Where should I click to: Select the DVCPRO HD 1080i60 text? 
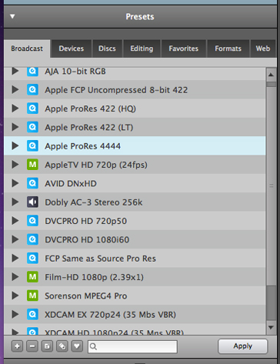pyautogui.click(x=87, y=240)
